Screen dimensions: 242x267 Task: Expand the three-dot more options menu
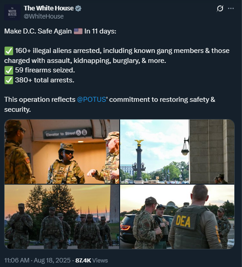pos(231,8)
